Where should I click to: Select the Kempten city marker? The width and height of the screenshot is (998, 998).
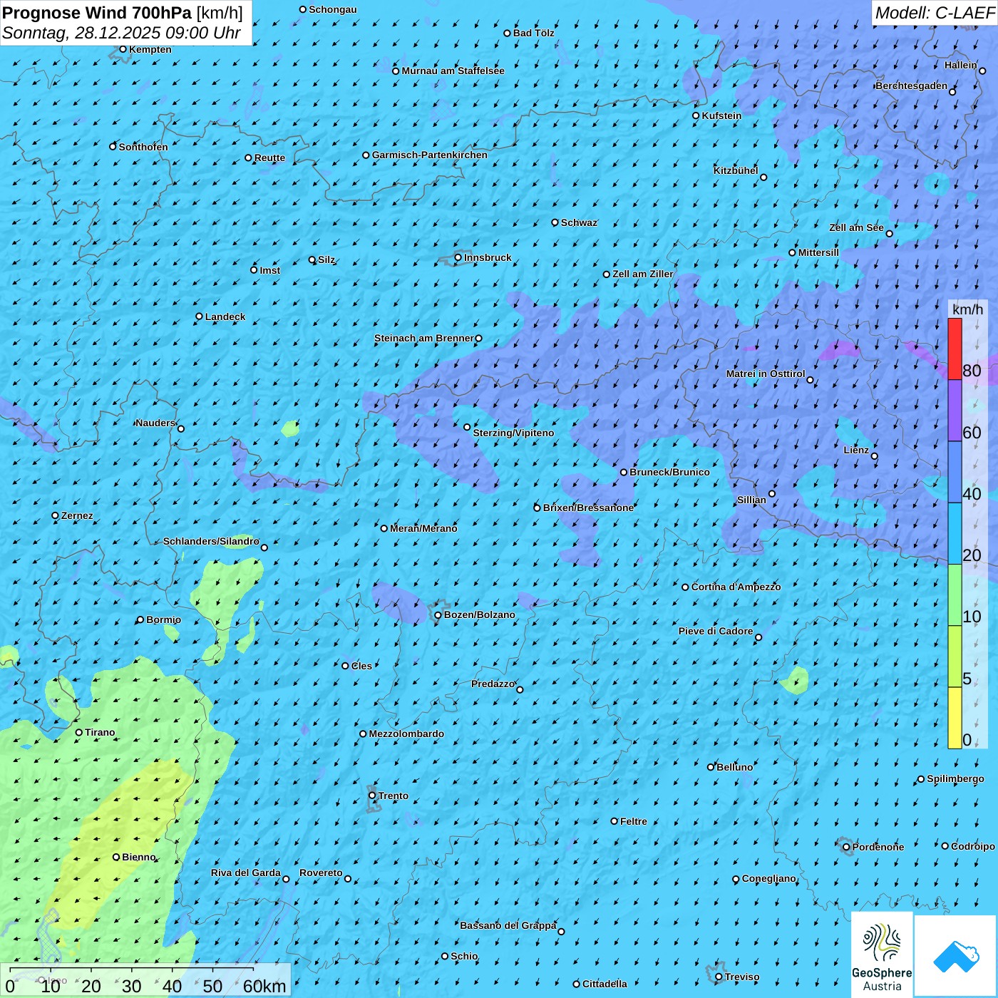pyautogui.click(x=123, y=49)
